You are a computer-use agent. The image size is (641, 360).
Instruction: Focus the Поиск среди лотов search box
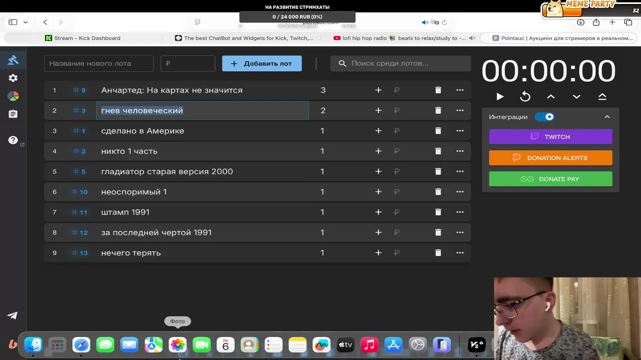click(401, 63)
